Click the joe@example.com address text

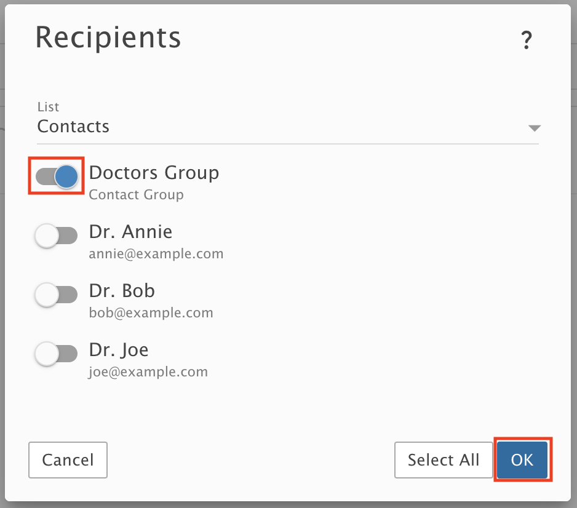(x=148, y=371)
